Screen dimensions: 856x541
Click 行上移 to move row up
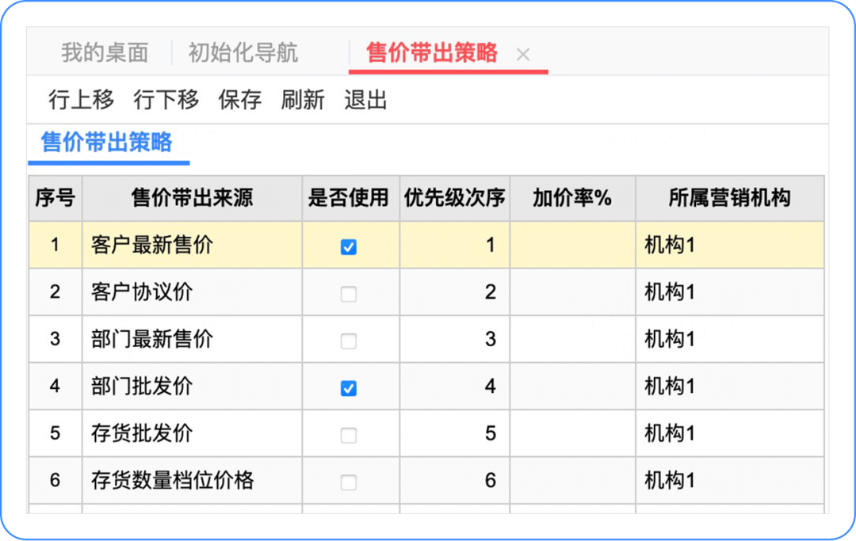[x=81, y=100]
